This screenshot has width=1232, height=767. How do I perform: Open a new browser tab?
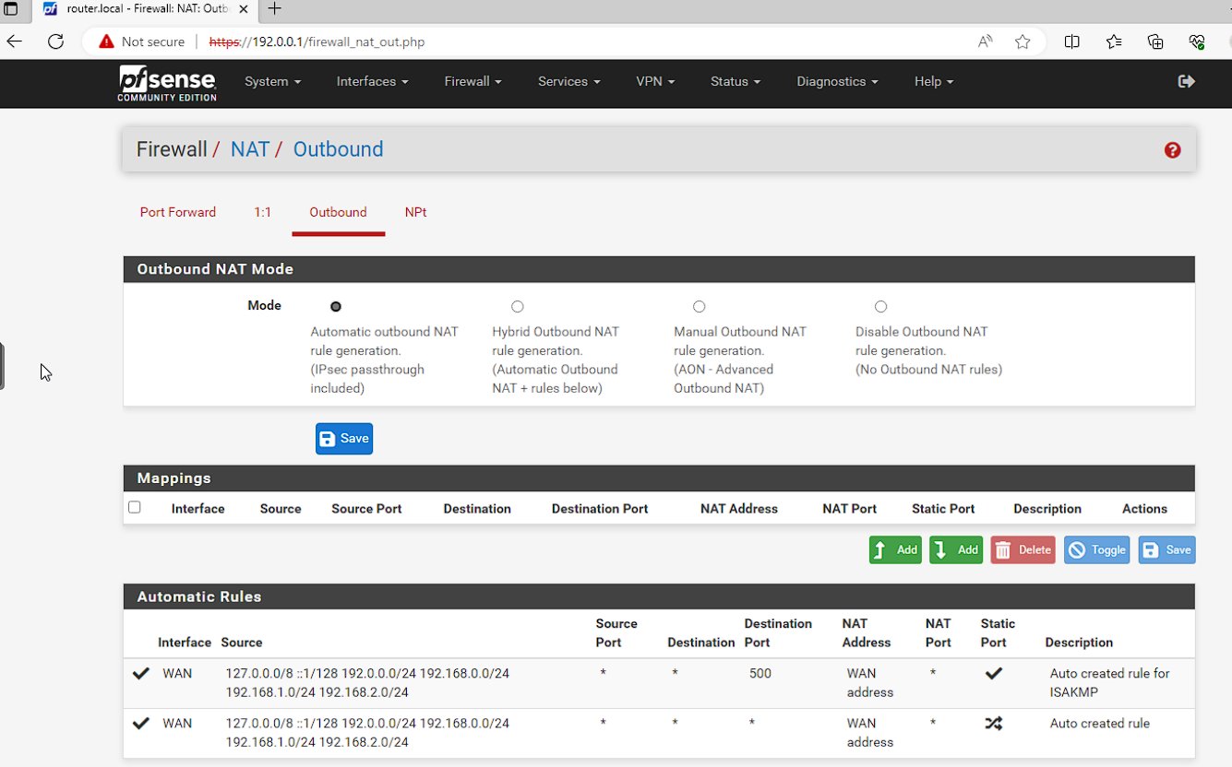click(x=274, y=9)
